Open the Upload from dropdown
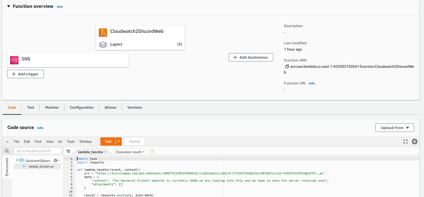 [x=395, y=128]
